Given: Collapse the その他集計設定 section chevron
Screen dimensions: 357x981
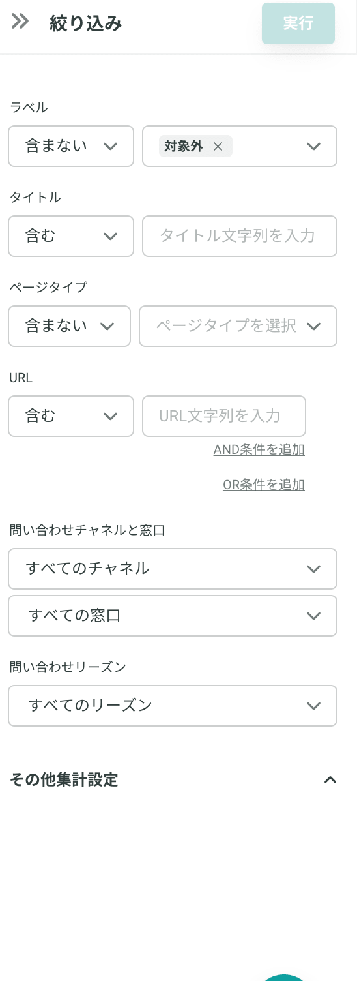Looking at the screenshot, I should 330,779.
